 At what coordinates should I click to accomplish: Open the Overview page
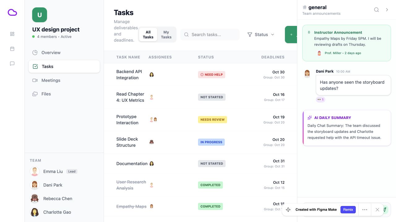(x=64, y=53)
